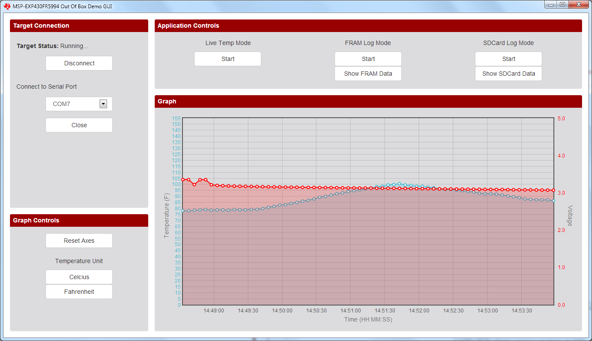Screen dimensions: 592x341
Task: Click the Time (HH:MM:SS) axis title
Action: (x=368, y=319)
